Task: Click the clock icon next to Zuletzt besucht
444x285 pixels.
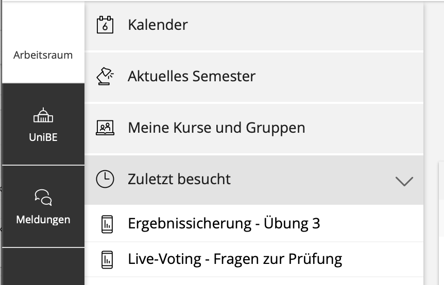Action: click(105, 179)
